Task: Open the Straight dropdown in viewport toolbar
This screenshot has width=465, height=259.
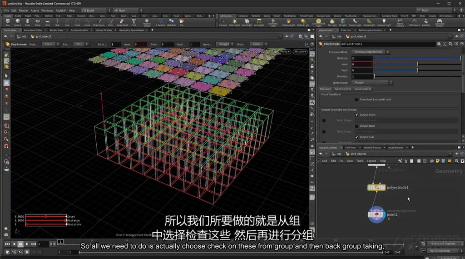Action: pyautogui.click(x=225, y=44)
